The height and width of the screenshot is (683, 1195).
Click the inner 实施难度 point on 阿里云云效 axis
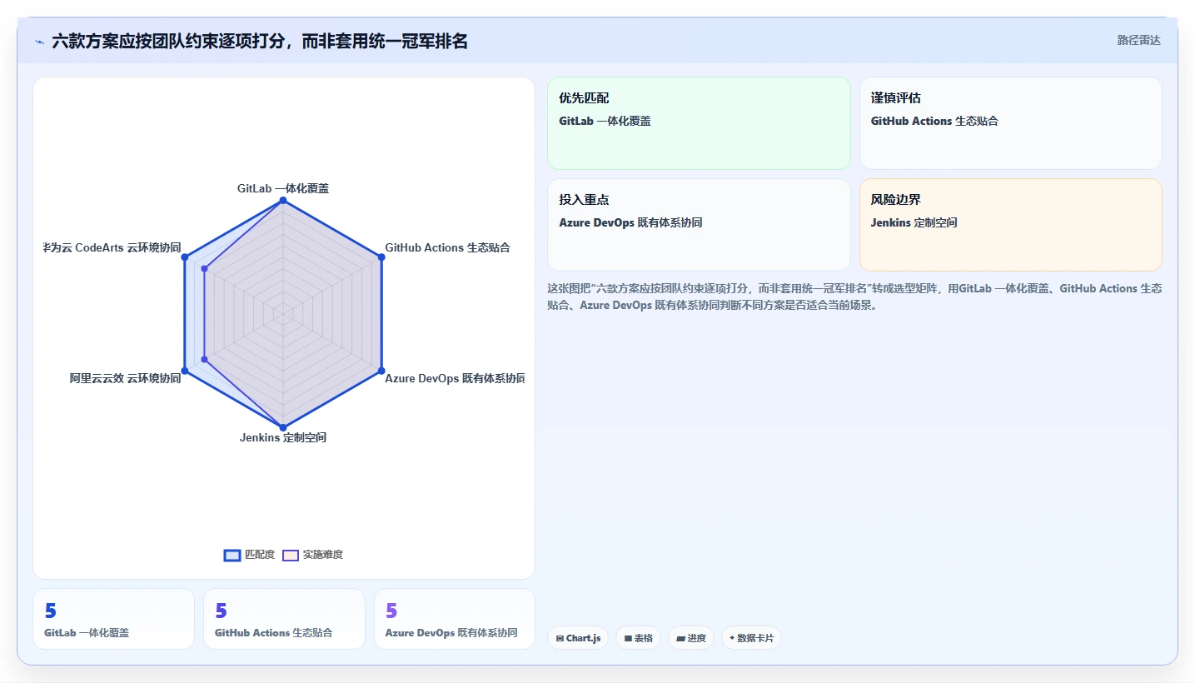point(204,359)
